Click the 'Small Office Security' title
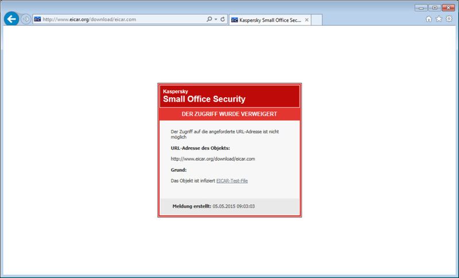 coord(204,99)
